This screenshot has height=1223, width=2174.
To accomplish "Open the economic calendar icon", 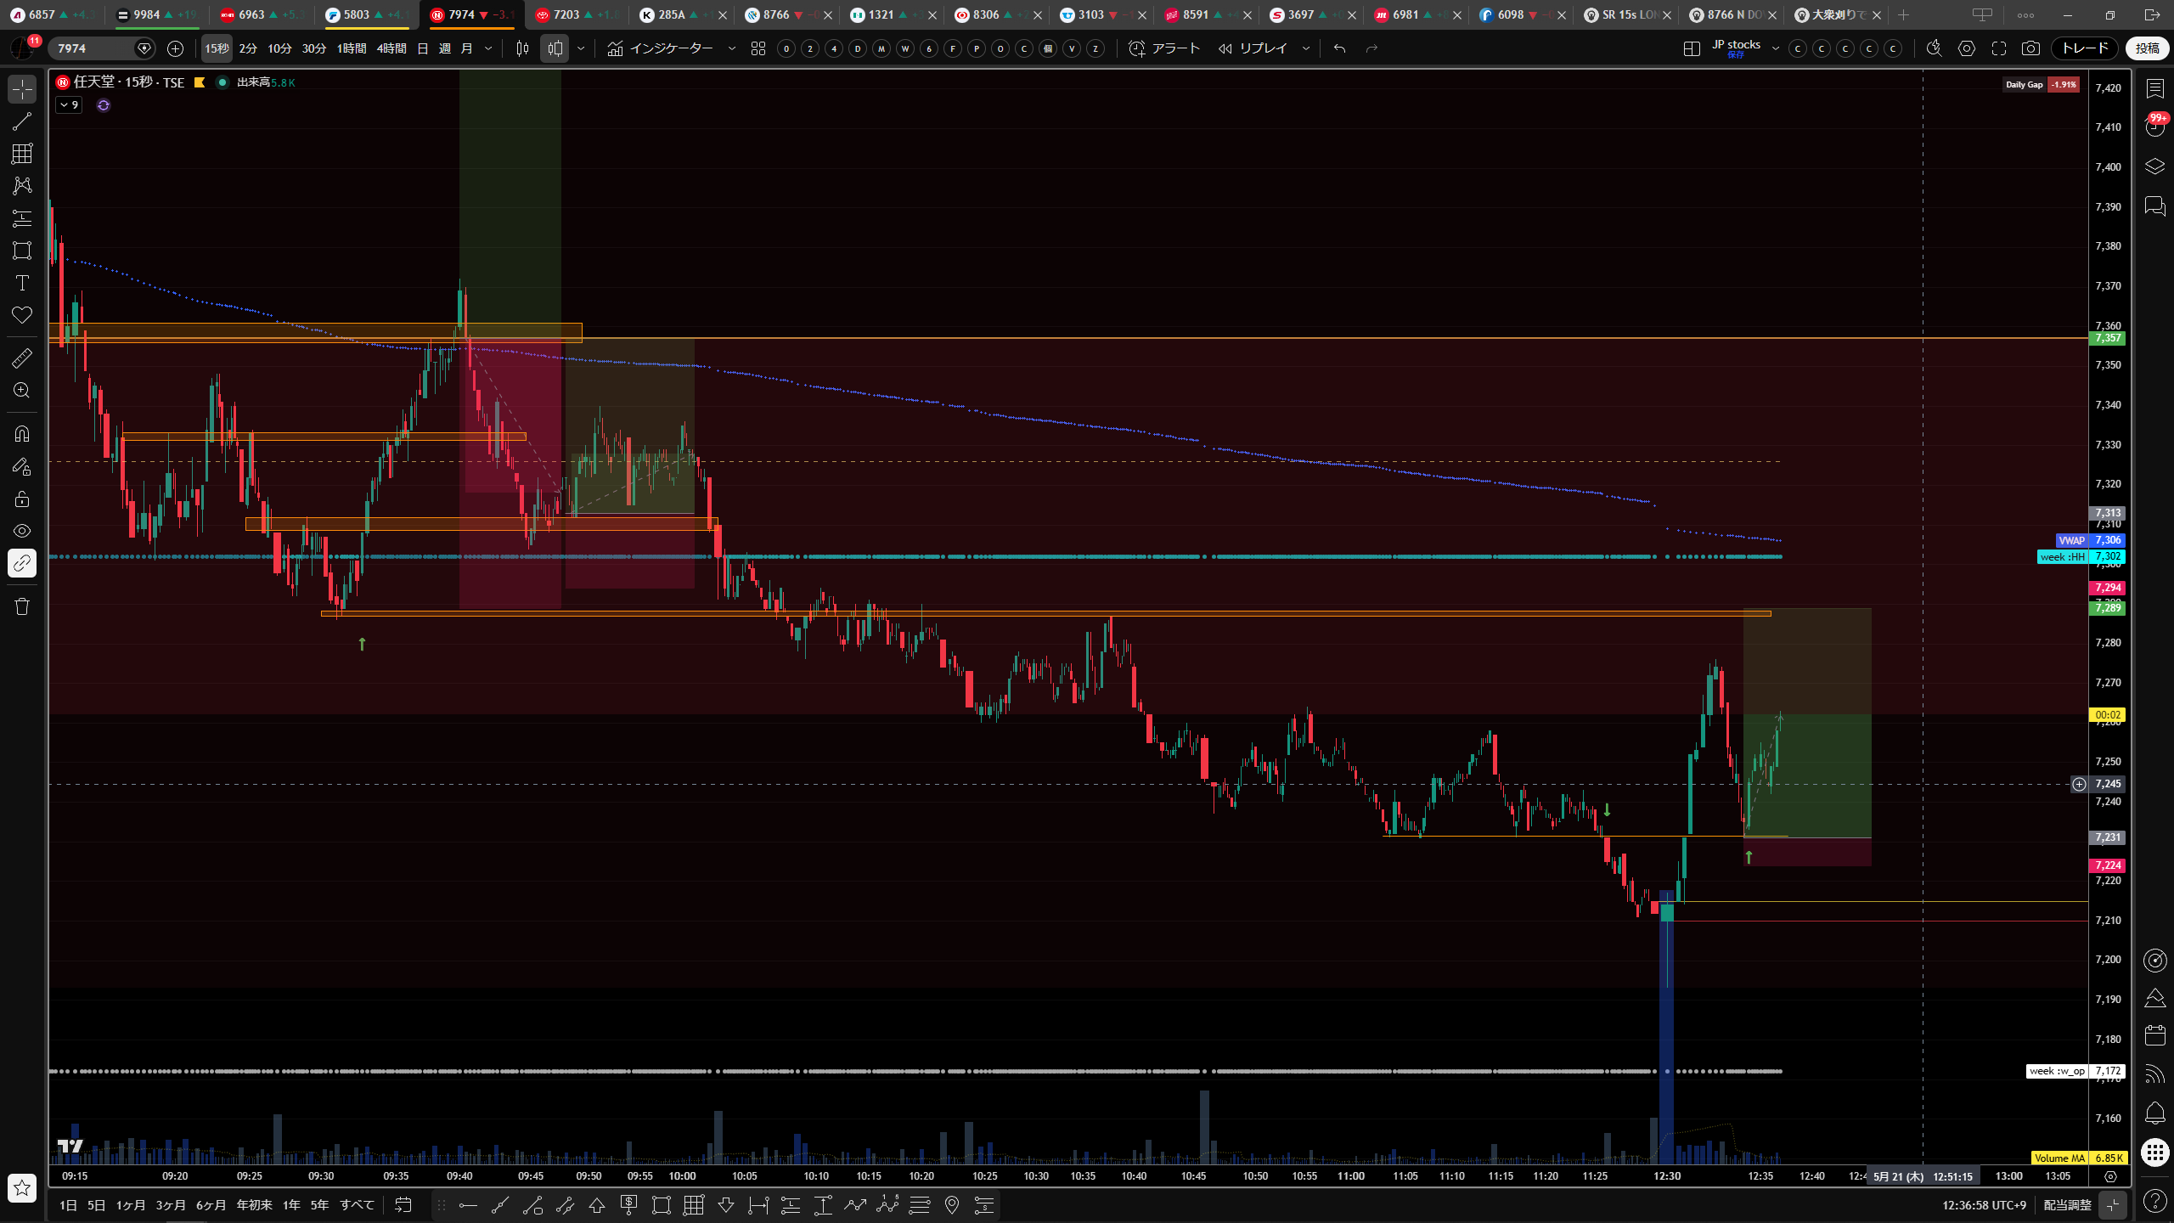I will [x=2155, y=1035].
